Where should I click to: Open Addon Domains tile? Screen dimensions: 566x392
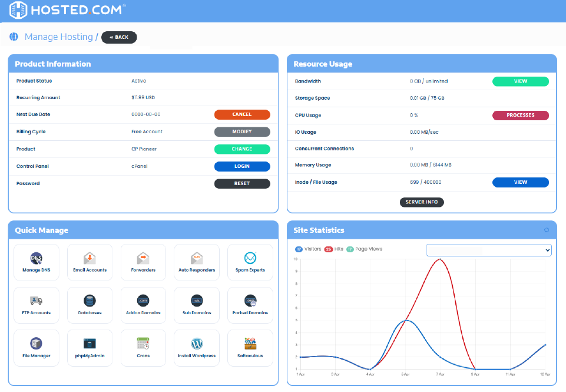[143, 305]
